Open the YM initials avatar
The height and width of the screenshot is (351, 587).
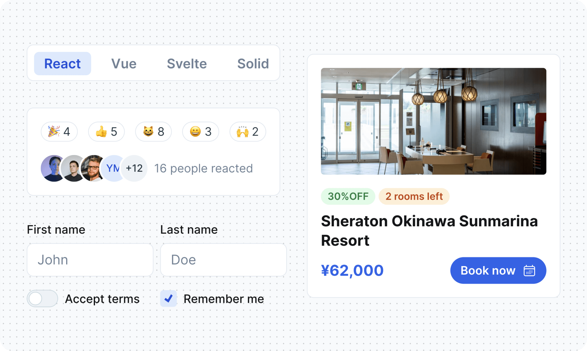coord(113,168)
